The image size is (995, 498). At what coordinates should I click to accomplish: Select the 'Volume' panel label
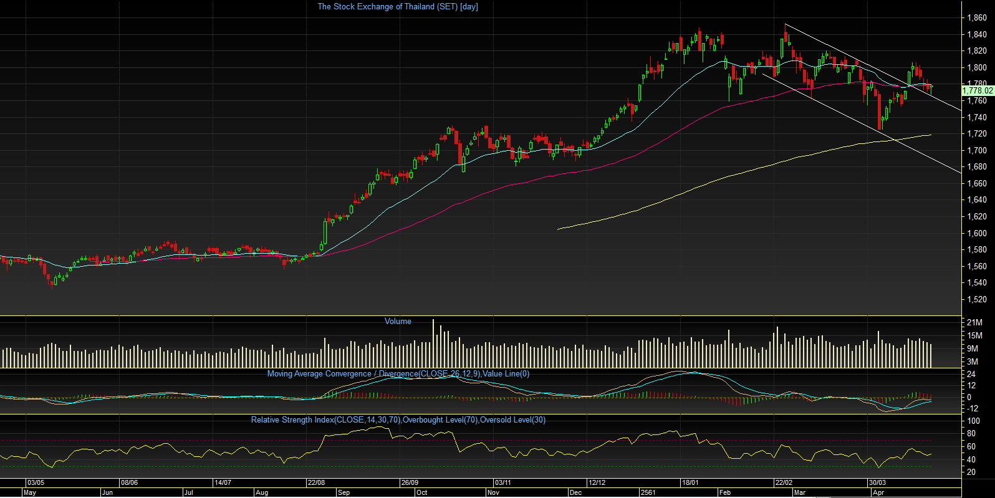pos(398,322)
